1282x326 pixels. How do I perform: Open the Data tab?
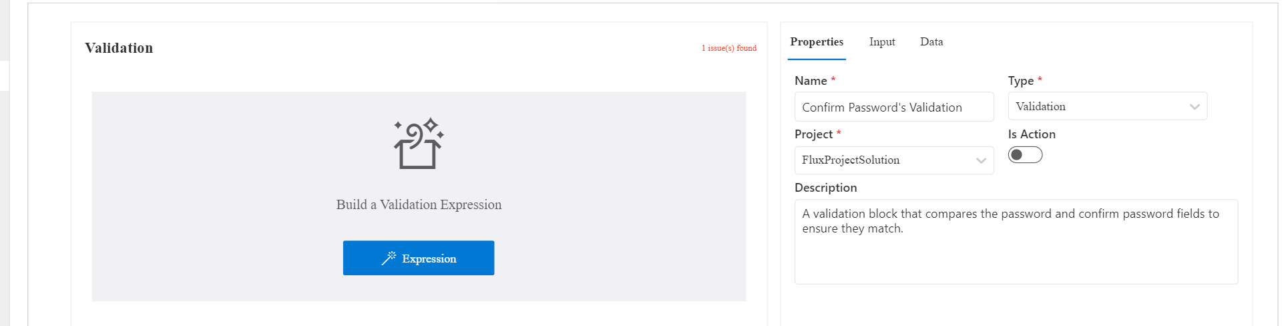click(x=931, y=42)
